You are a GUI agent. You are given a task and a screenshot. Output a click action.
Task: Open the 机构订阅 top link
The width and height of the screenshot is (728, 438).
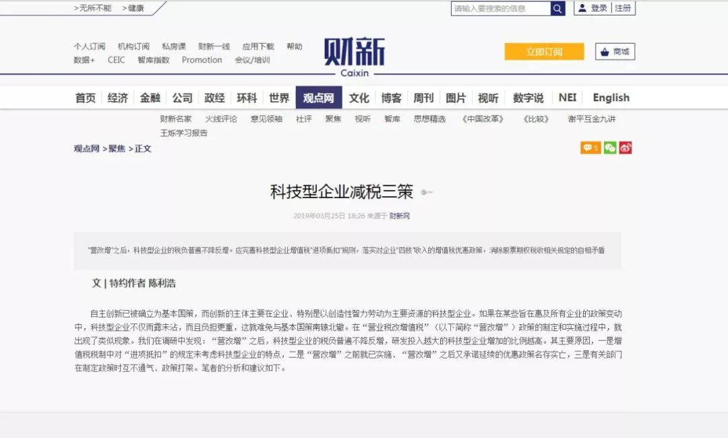[133, 46]
